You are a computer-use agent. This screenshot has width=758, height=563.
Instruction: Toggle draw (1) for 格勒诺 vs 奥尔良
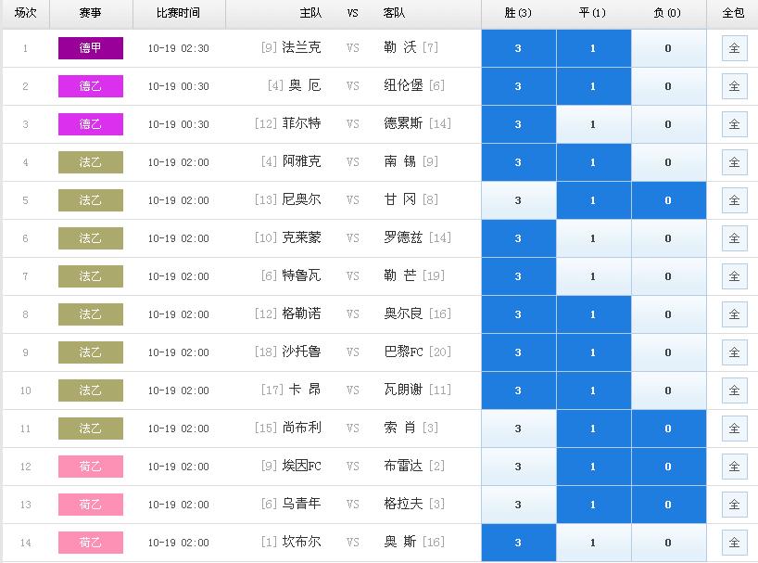coord(594,314)
